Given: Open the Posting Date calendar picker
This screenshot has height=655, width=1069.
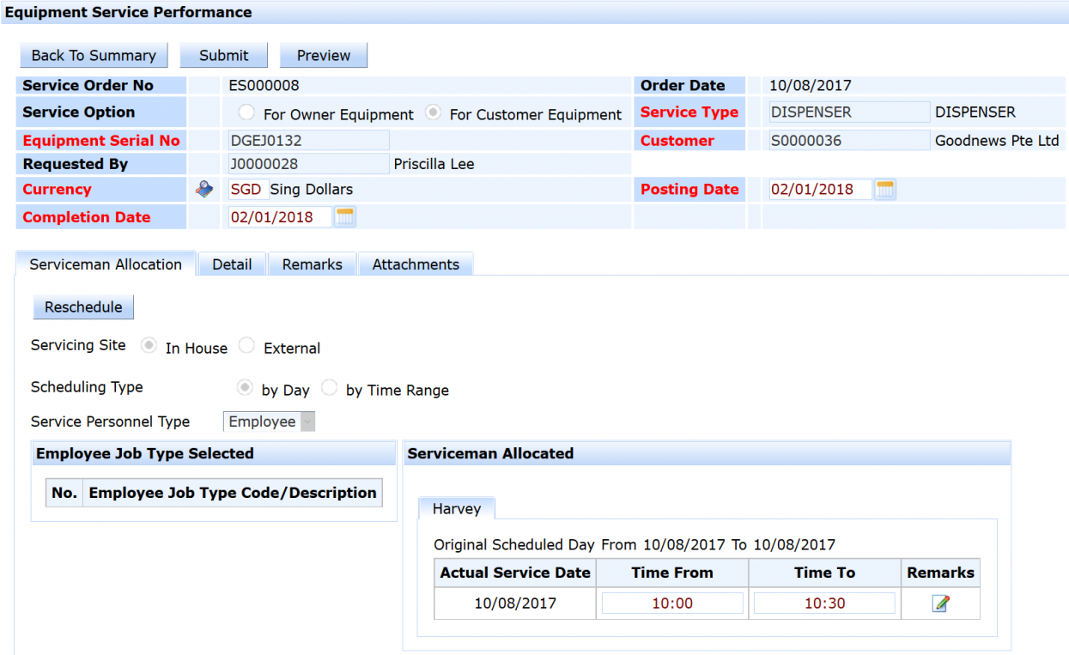Looking at the screenshot, I should coord(885,190).
